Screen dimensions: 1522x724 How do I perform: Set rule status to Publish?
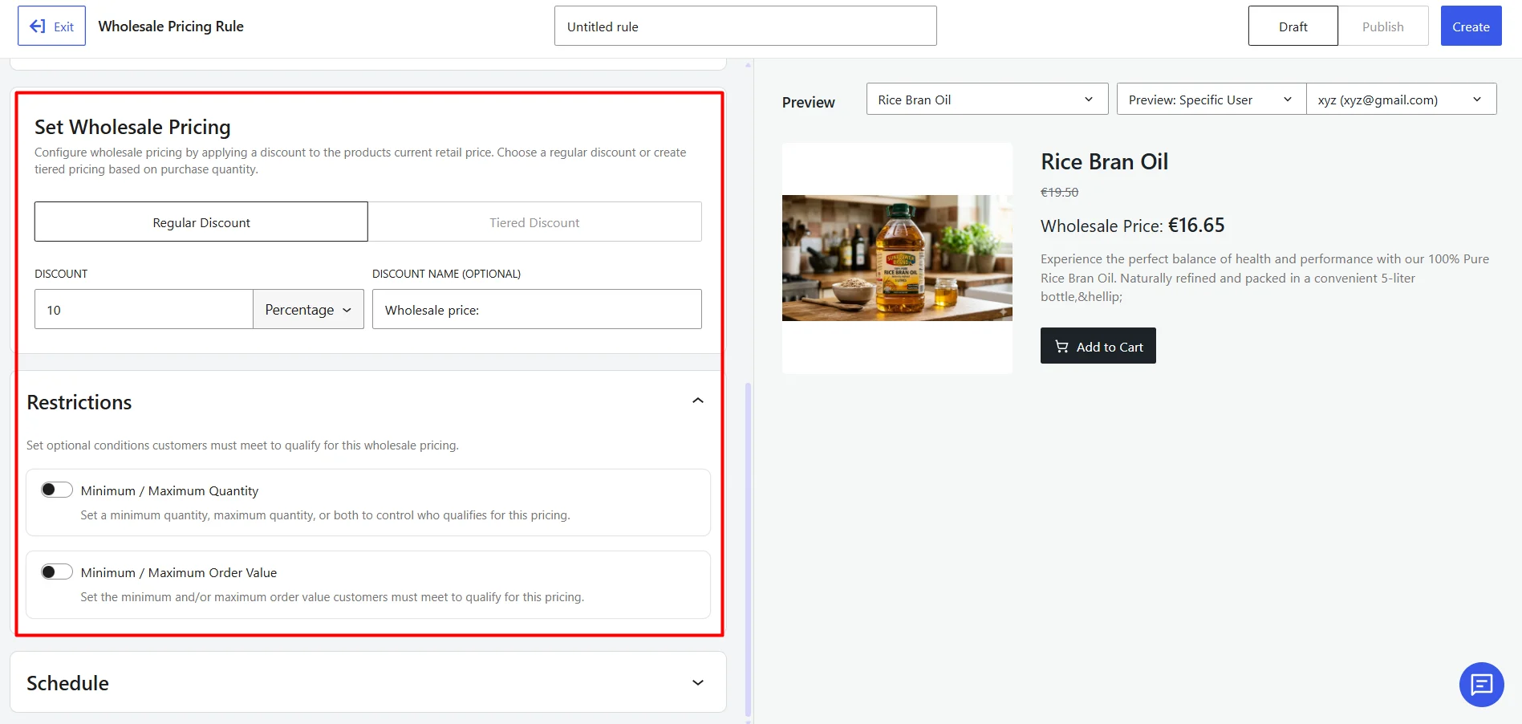pos(1383,26)
